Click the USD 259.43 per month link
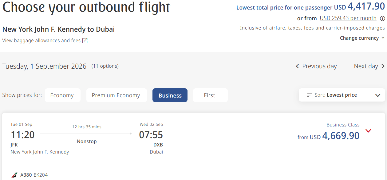The height and width of the screenshot is (180, 387). [348, 18]
